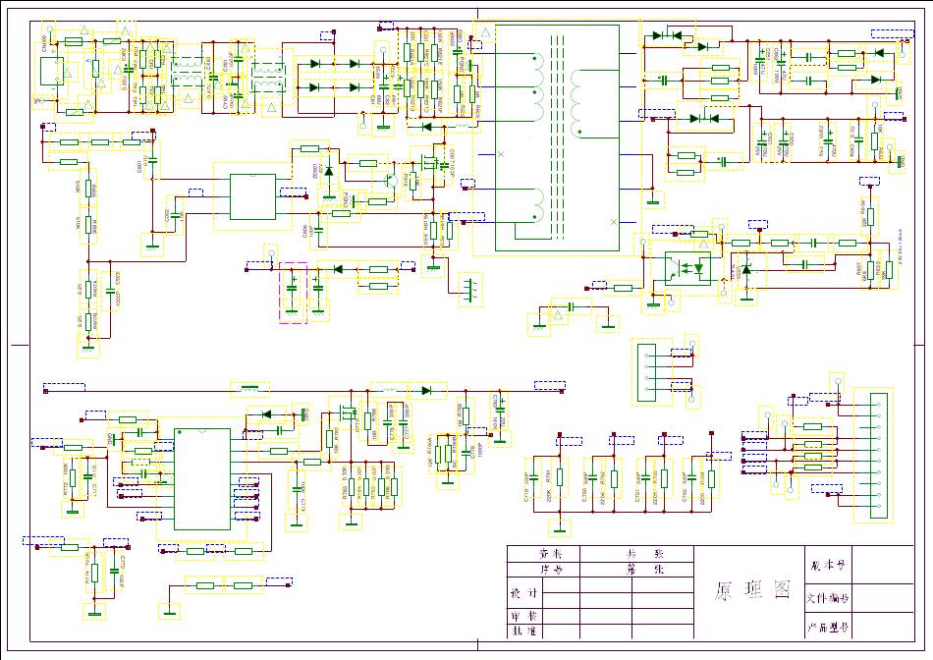Click the ZD801 zener diode
Image resolution: width=933 pixels, height=660 pixels.
pos(328,170)
